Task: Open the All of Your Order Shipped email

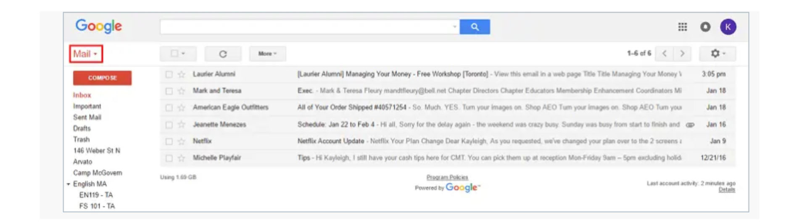Action: click(448, 107)
